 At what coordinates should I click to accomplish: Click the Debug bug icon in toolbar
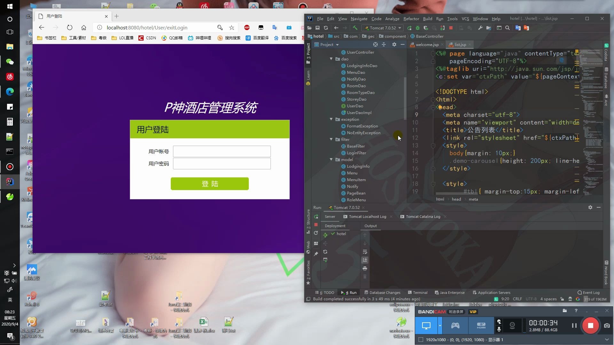coord(417,28)
